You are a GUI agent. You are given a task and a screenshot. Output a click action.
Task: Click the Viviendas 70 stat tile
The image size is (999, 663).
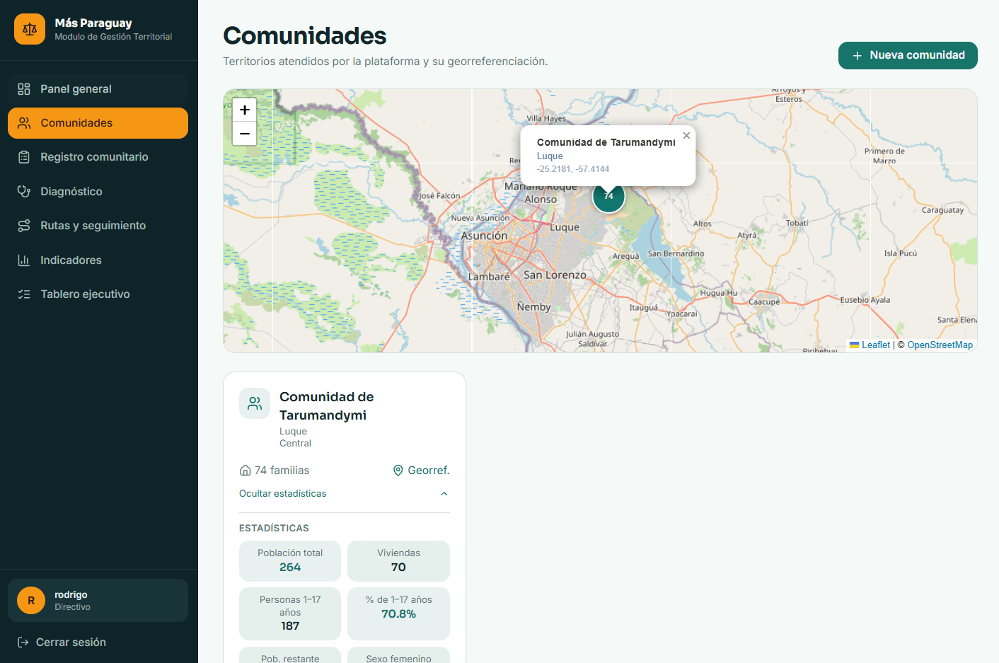click(x=399, y=561)
